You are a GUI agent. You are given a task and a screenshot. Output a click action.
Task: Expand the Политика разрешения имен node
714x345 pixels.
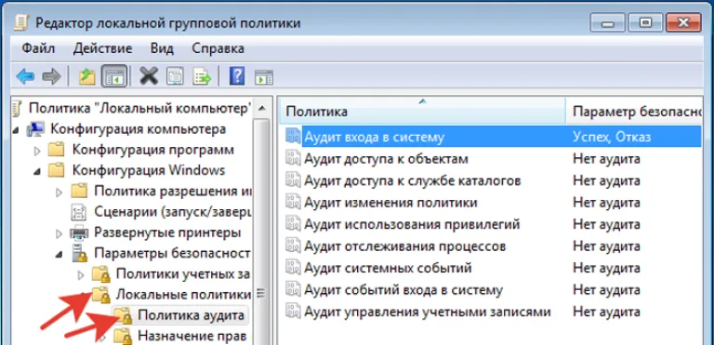59,192
